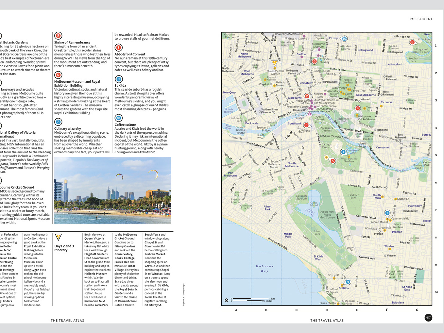Click the orange dot beside Hellenic Museum
Viewport: 444px width, 333px height.
(x=274, y=86)
